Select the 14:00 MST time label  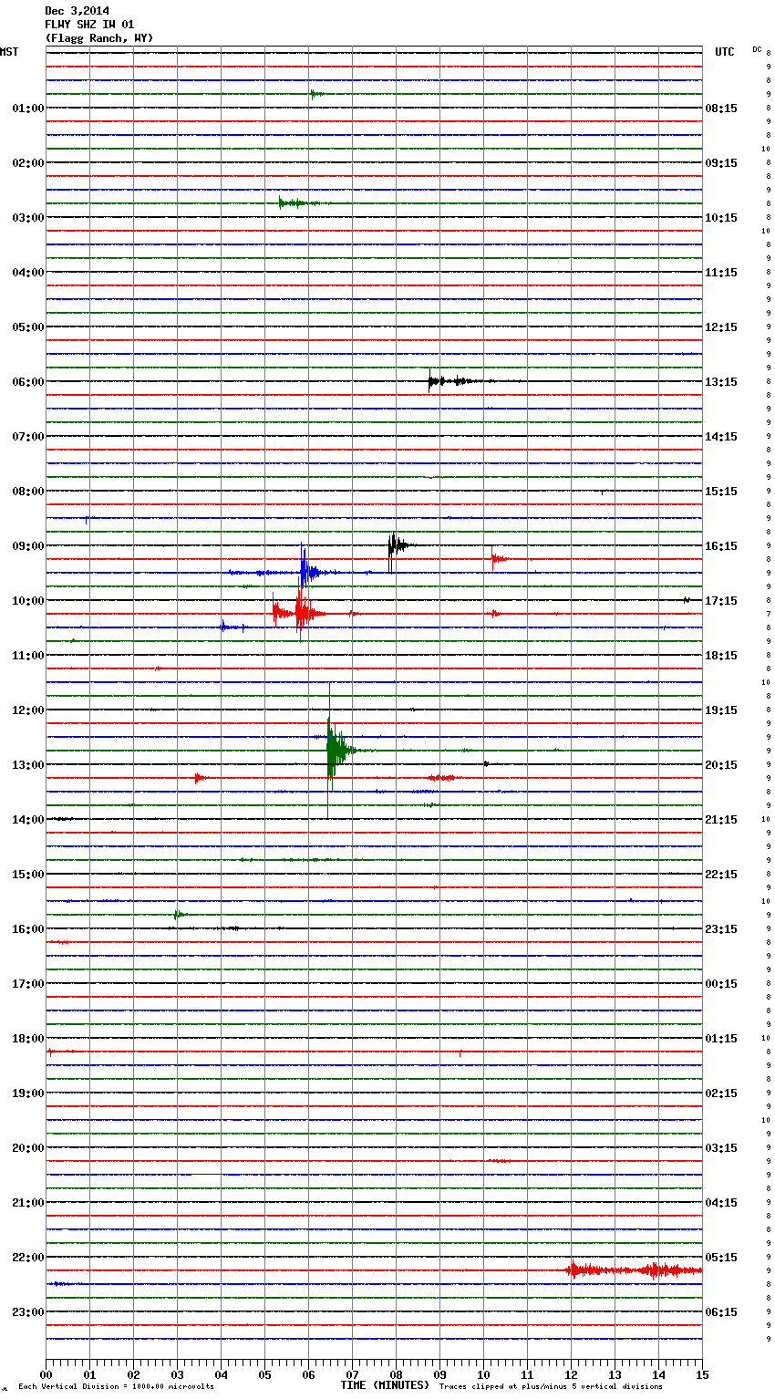[28, 820]
